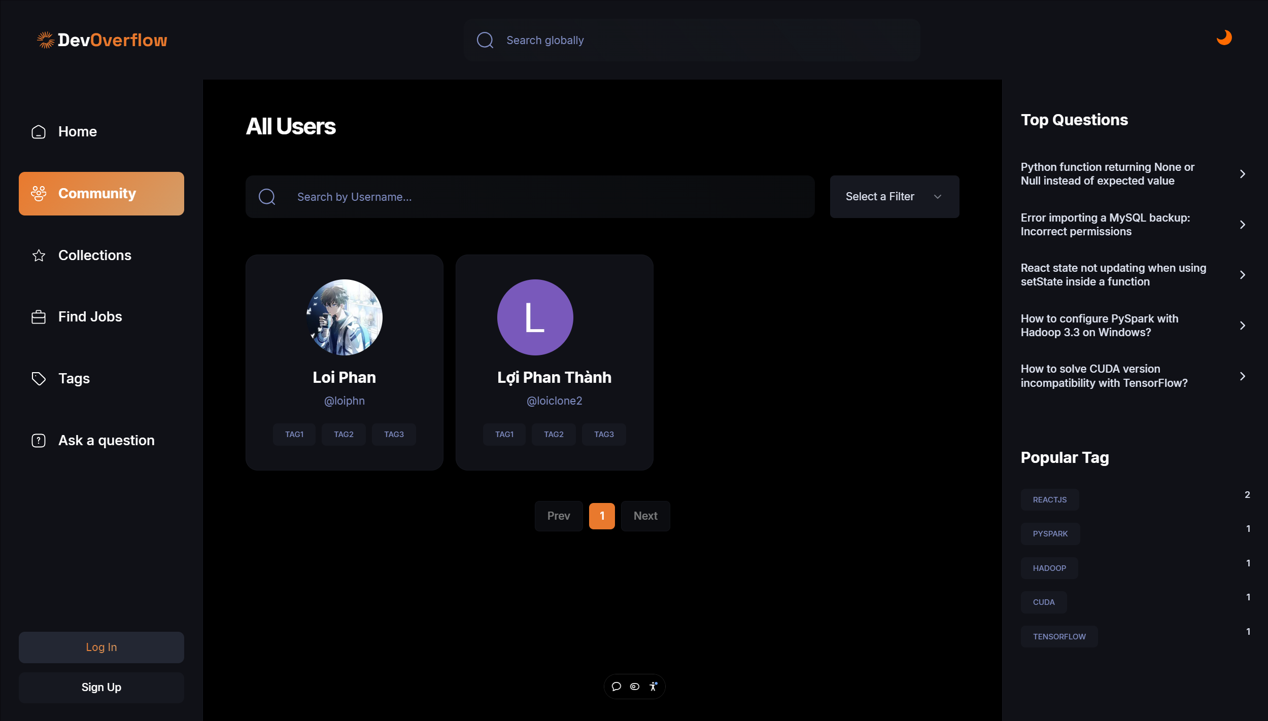Toggle the accessibility figure icon at bottom
Image resolution: width=1268 pixels, height=721 pixels.
tap(653, 687)
